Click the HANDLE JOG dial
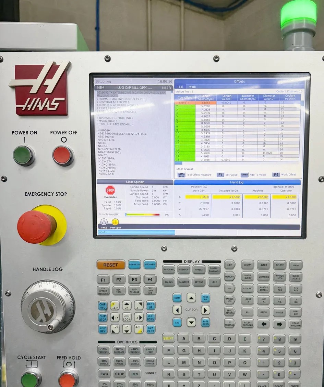 48,307
